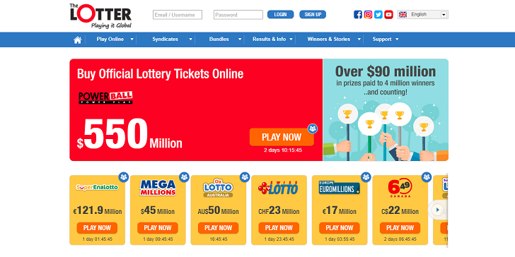Focus the Email / Username field
The height and width of the screenshot is (257, 515).
click(178, 15)
